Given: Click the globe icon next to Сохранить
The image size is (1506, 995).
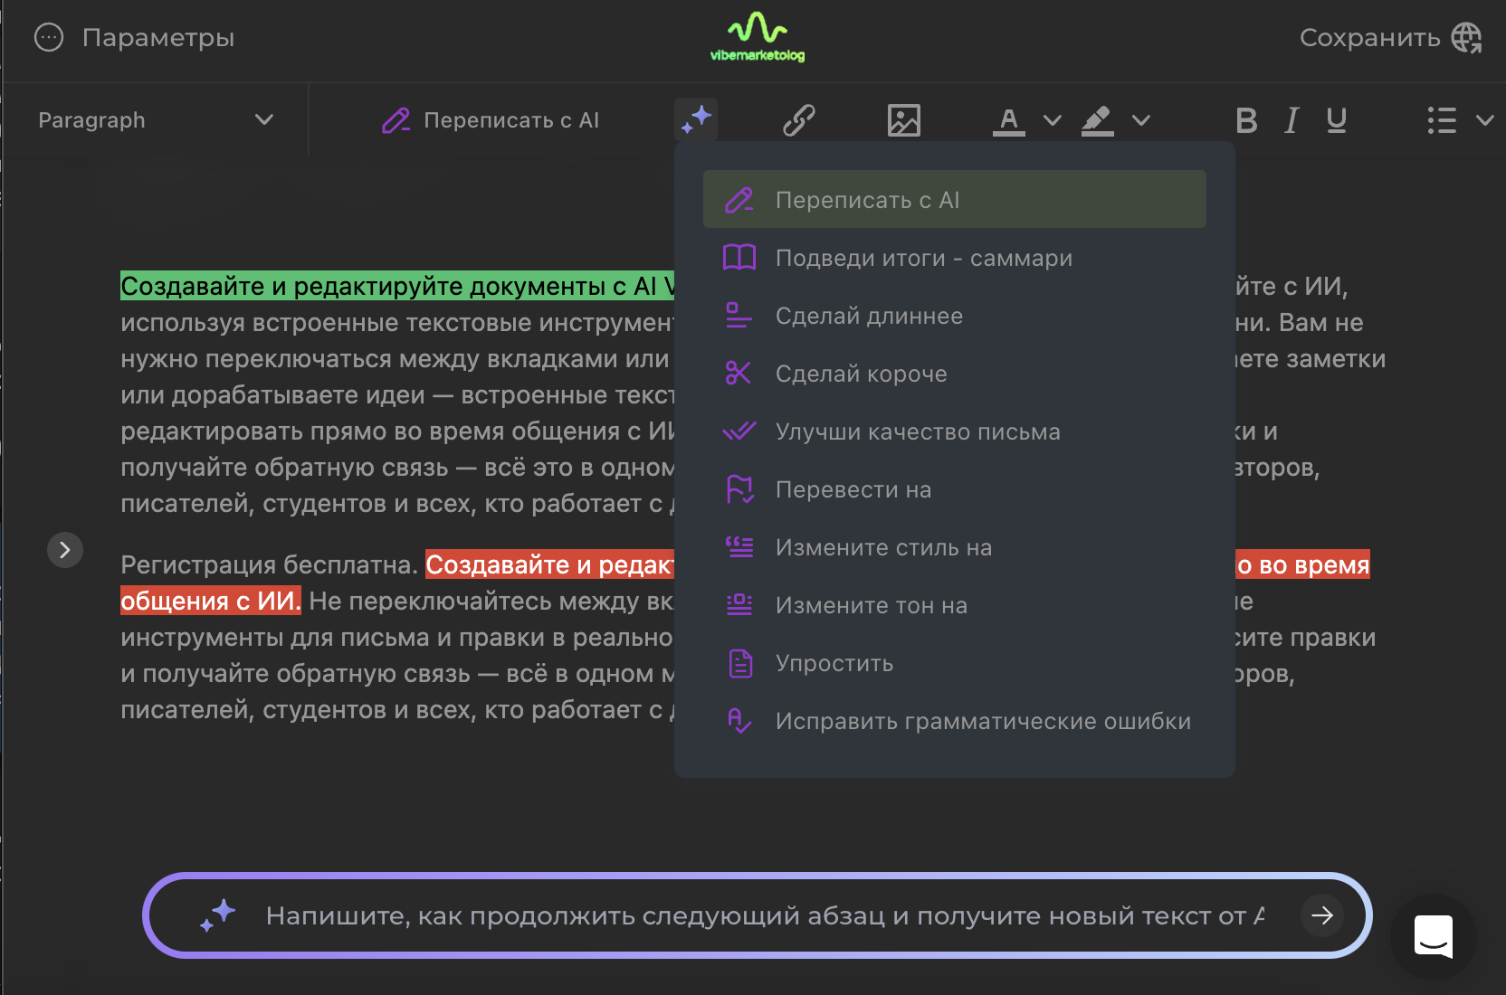Looking at the screenshot, I should pyautogui.click(x=1466, y=38).
